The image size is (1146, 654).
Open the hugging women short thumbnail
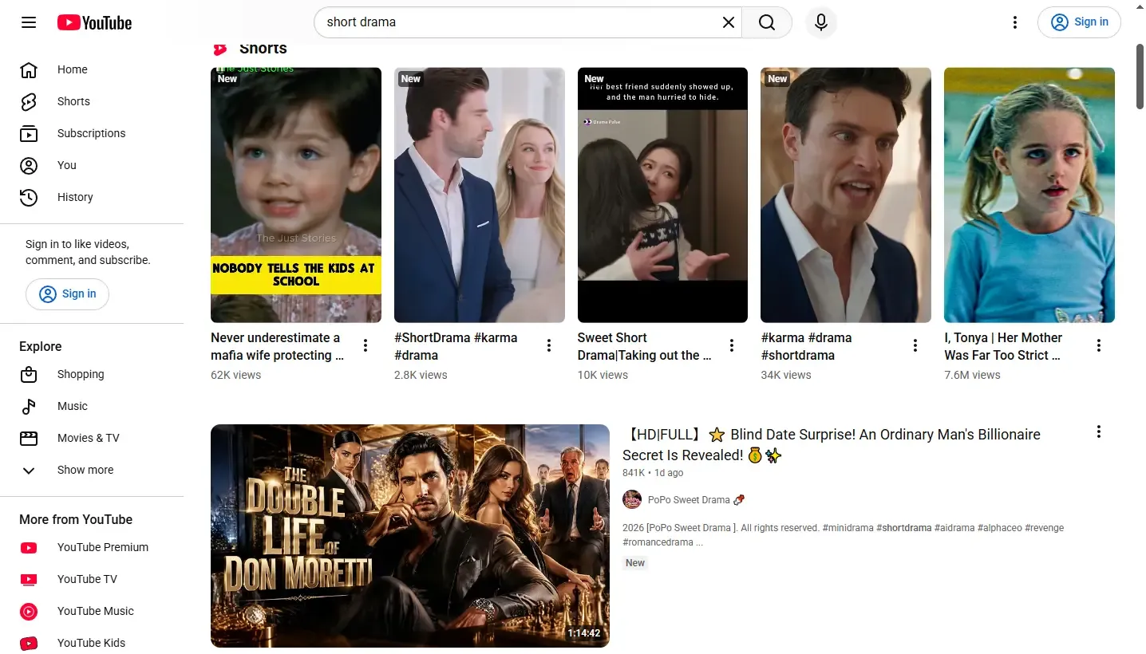point(662,195)
